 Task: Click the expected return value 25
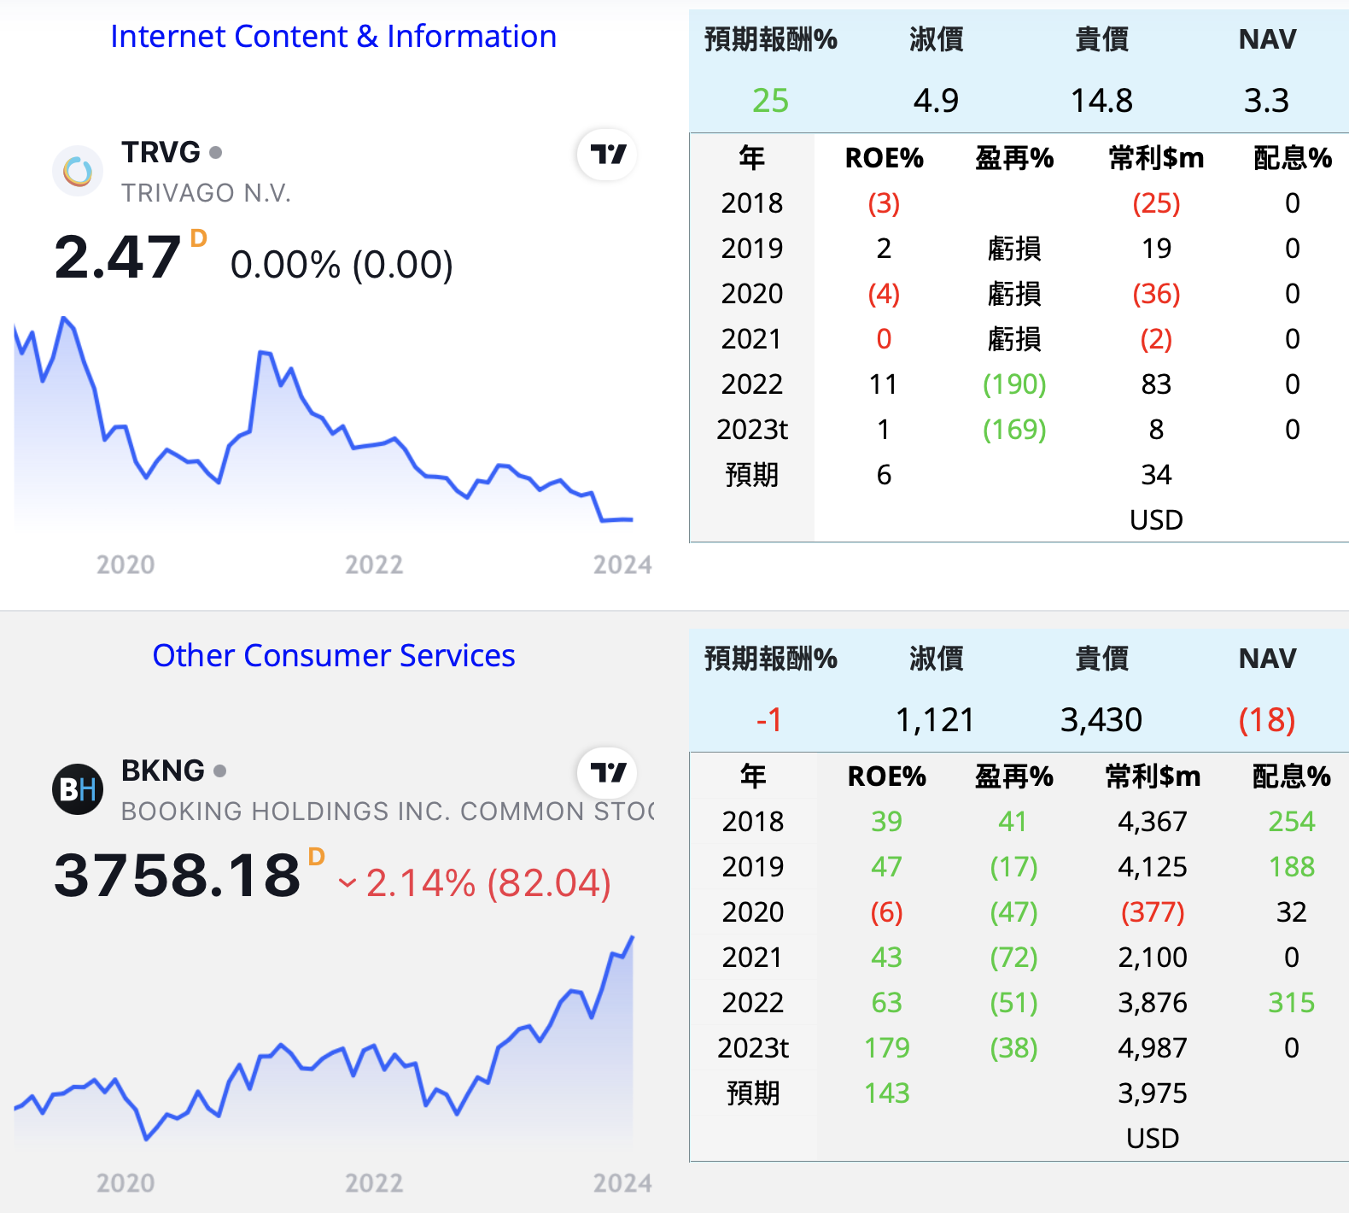771,101
